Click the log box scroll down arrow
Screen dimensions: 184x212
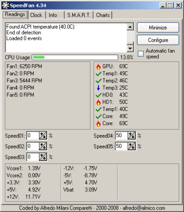[x=130, y=48]
